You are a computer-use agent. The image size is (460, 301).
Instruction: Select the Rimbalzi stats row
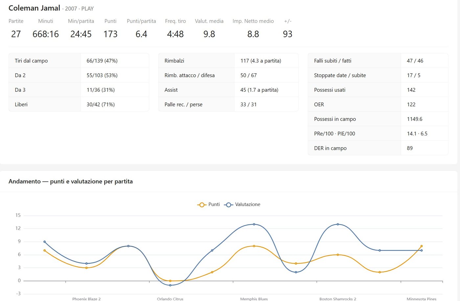pyautogui.click(x=228, y=61)
